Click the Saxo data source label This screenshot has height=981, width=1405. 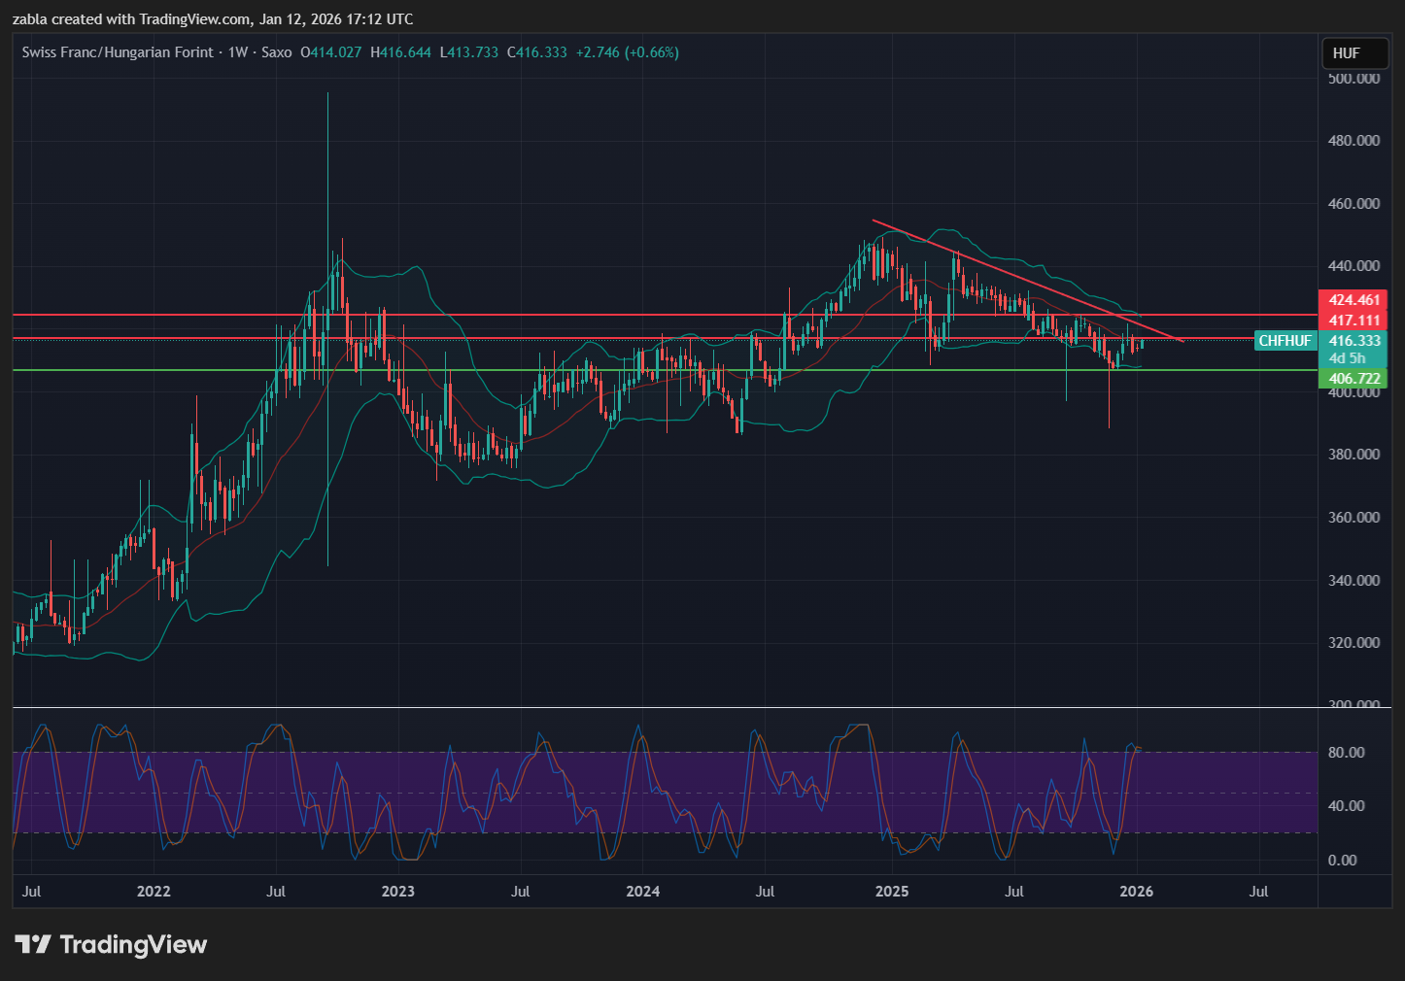[277, 52]
